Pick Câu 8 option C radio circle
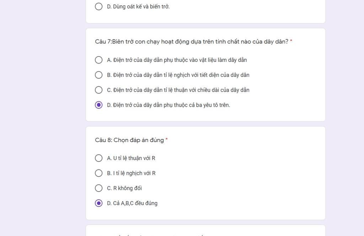364x236 pixels. (x=99, y=188)
